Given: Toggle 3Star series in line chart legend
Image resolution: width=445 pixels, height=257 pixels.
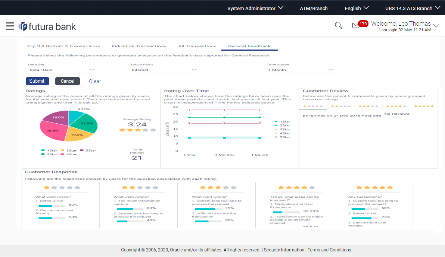Looking at the screenshot, I should coord(282,129).
